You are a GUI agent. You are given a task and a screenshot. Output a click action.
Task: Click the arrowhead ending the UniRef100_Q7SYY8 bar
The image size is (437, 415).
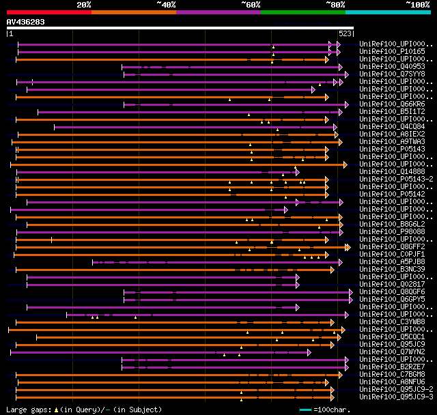[347, 74]
